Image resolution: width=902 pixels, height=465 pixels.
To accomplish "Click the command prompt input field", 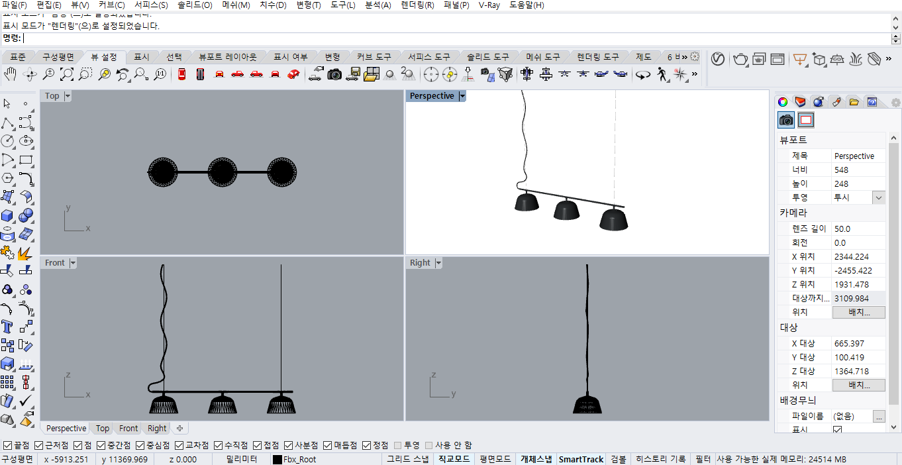I will tap(457, 38).
